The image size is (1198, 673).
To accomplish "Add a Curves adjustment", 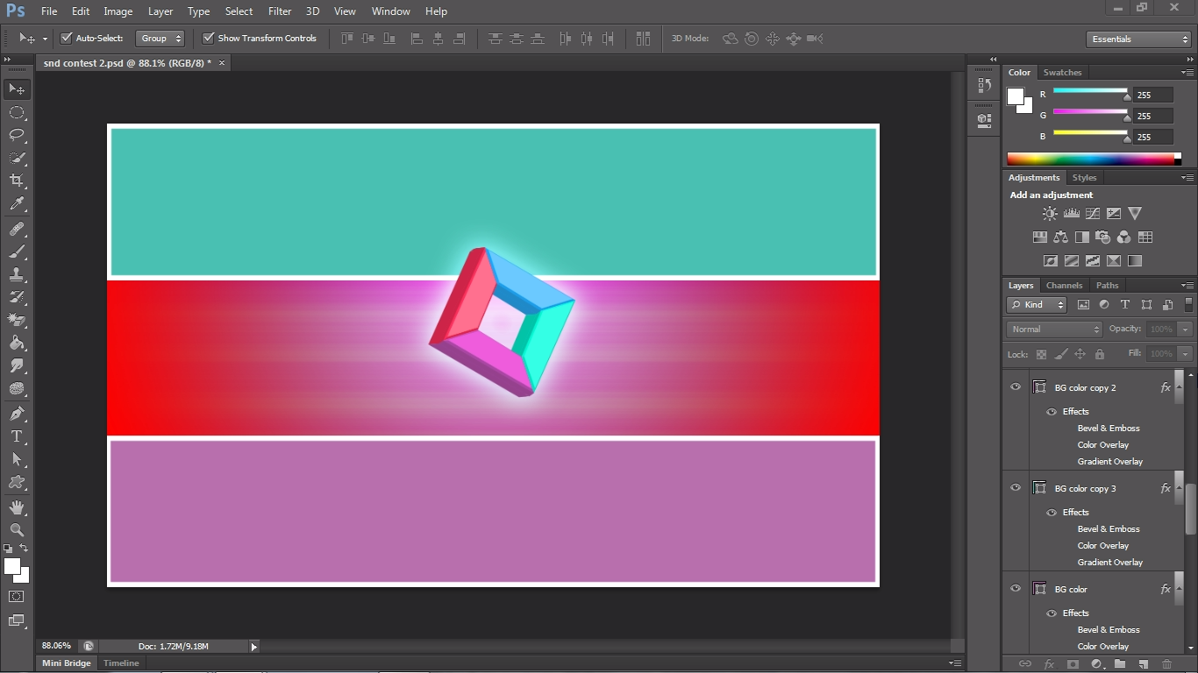I will [1093, 213].
